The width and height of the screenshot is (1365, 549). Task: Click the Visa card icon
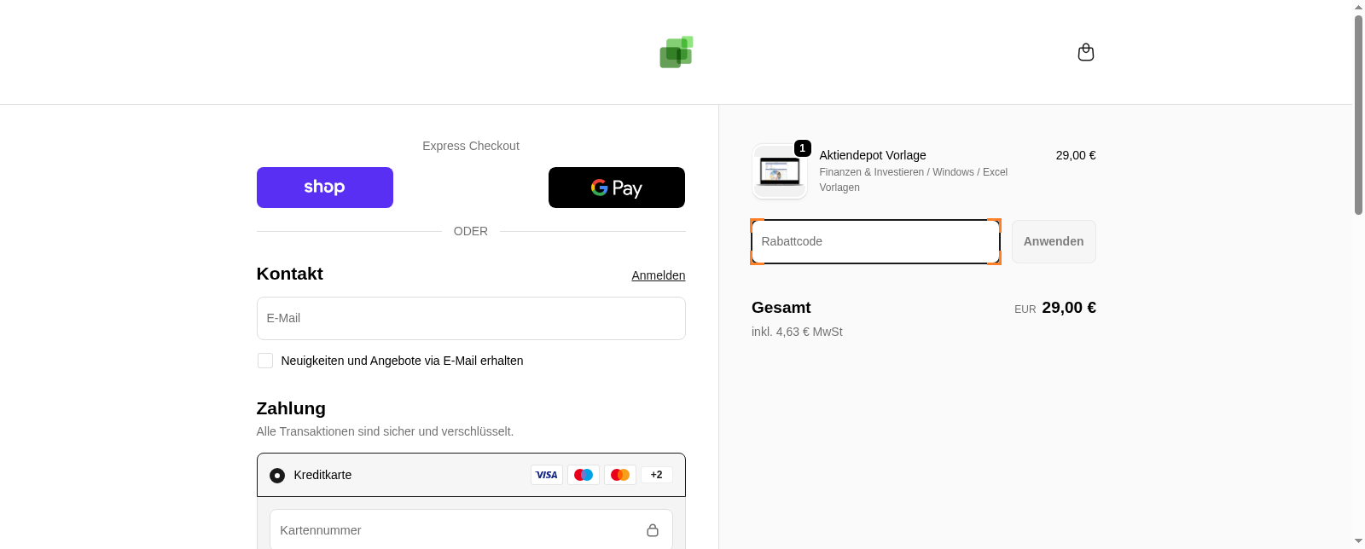[546, 475]
